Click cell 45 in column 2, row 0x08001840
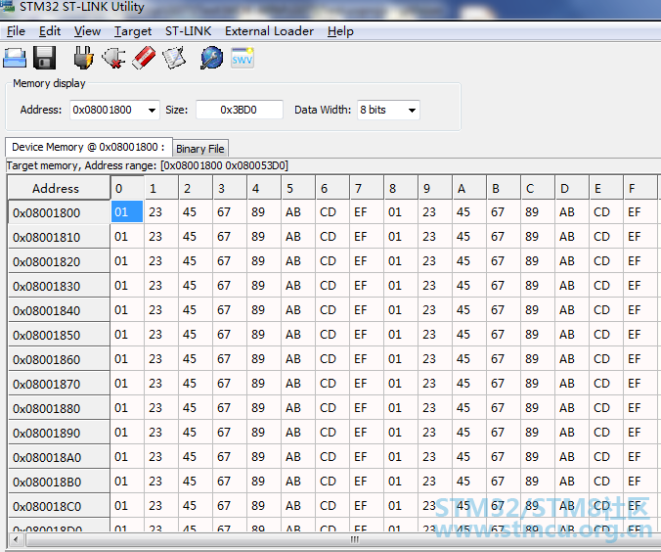This screenshot has height=552, width=661. pyautogui.click(x=196, y=309)
